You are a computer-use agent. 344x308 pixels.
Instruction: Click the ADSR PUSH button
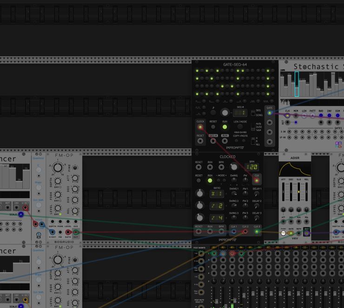tap(283, 233)
